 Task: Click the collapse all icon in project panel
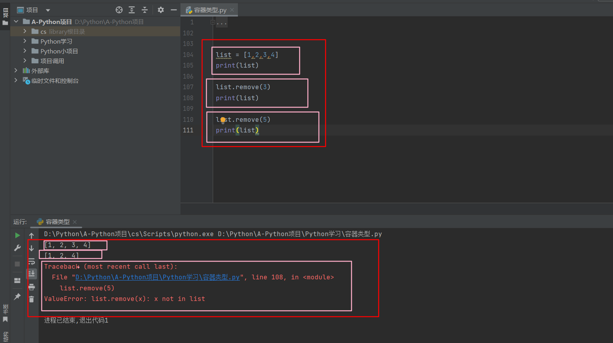(145, 10)
